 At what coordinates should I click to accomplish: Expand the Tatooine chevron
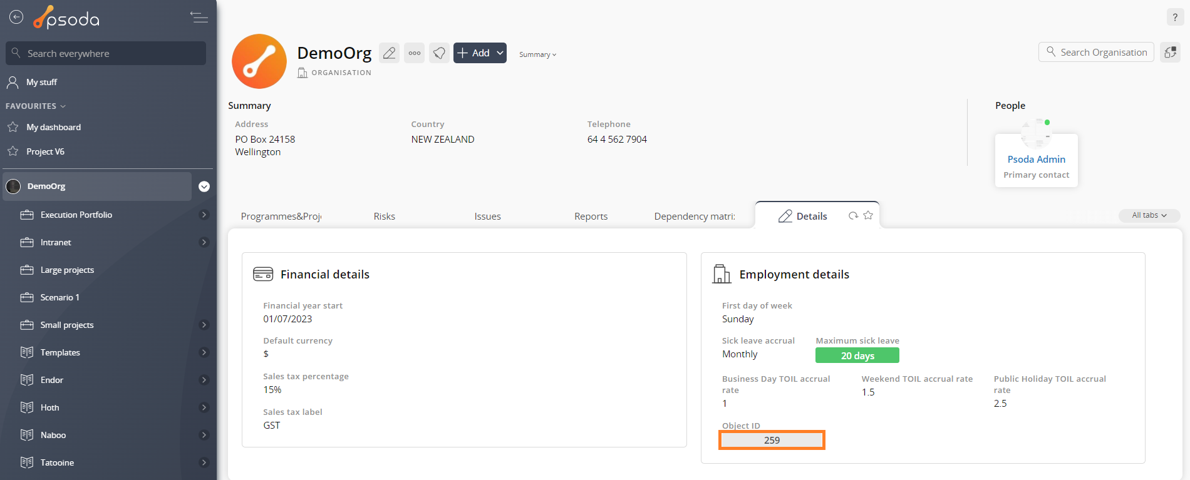pyautogui.click(x=204, y=462)
